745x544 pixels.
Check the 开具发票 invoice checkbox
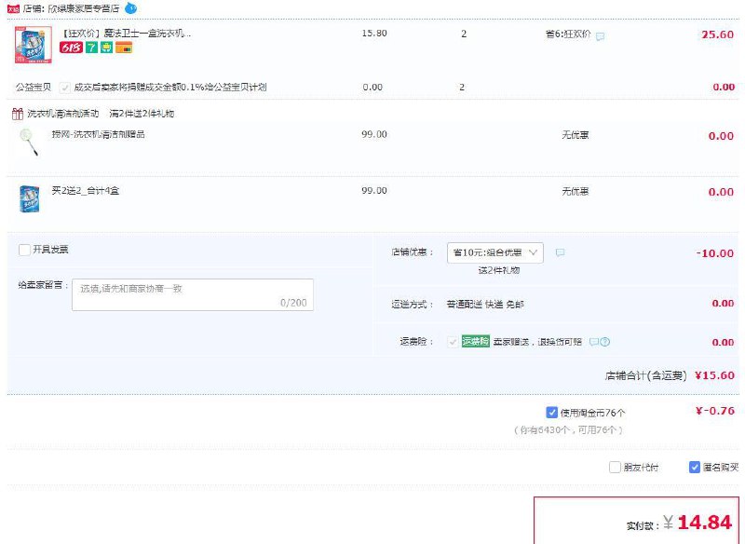pos(24,250)
